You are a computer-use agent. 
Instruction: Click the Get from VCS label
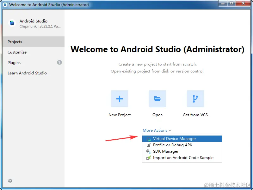tap(195, 115)
